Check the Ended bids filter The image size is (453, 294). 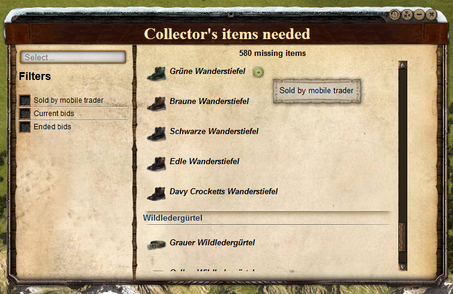[x=25, y=127]
